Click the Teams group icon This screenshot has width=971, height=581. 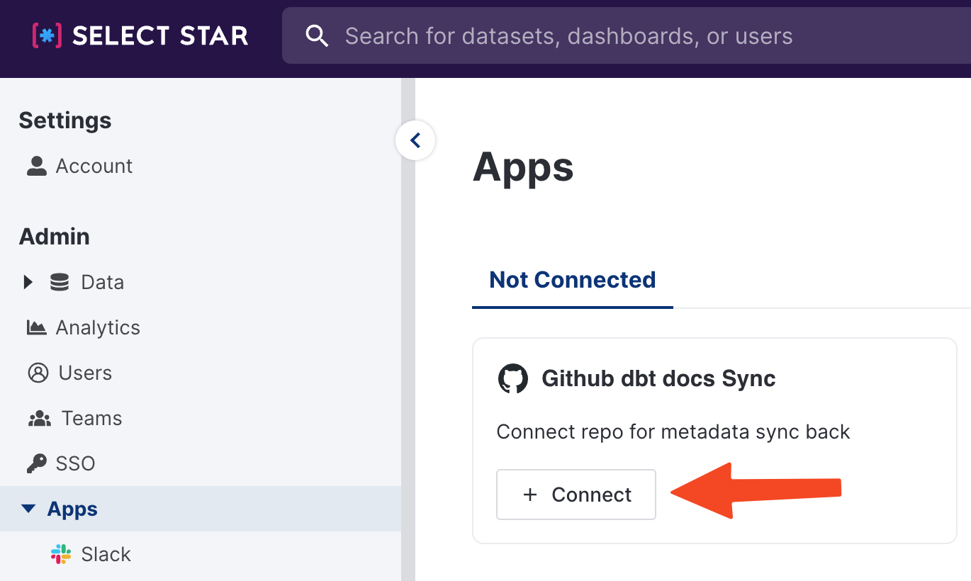pos(40,419)
